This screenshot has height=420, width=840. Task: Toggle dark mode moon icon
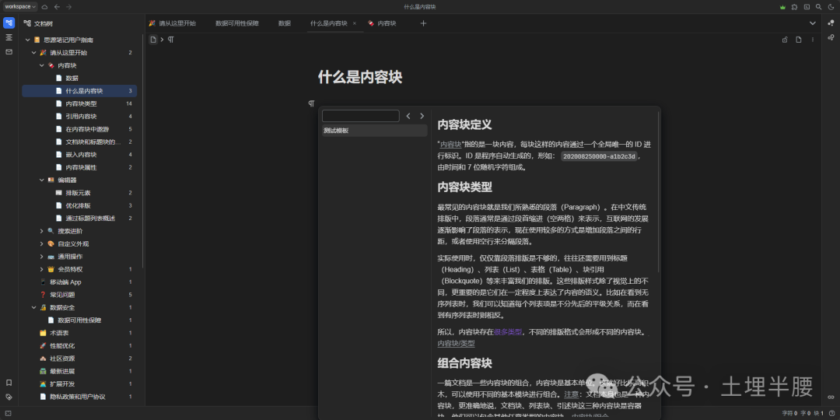(x=831, y=7)
